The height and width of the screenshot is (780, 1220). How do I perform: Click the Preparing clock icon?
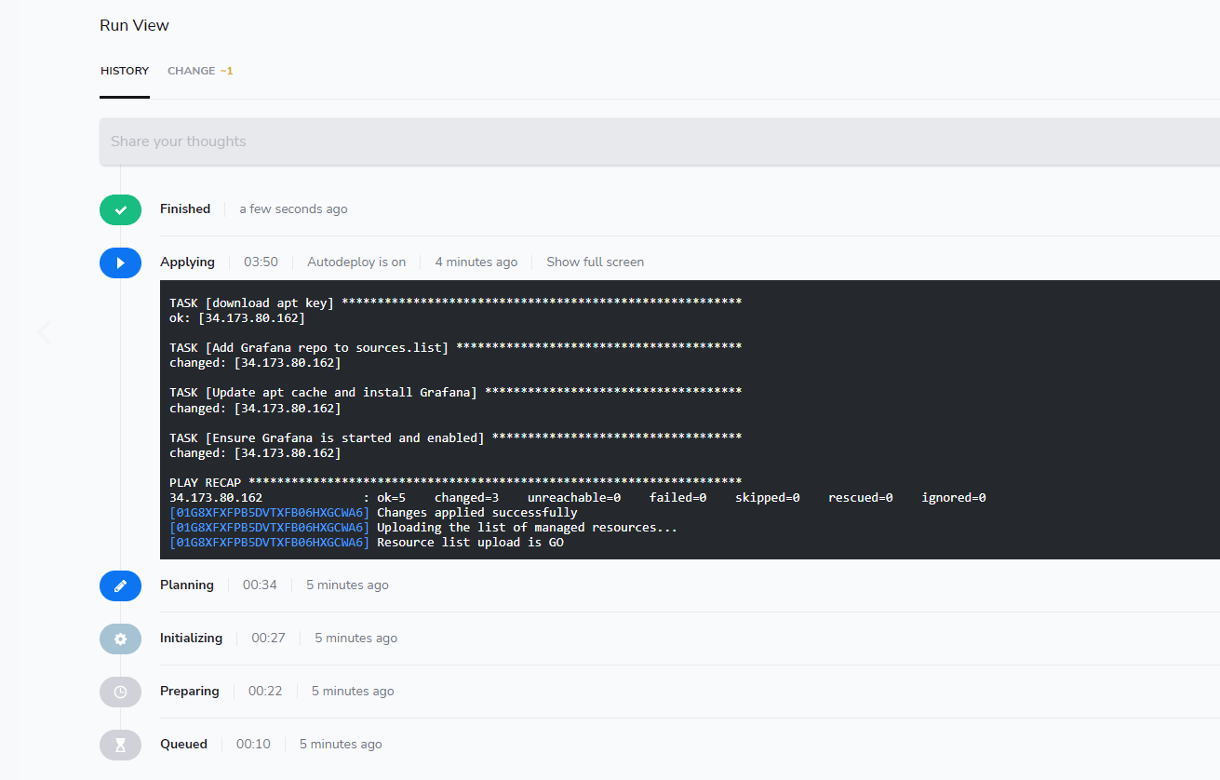pos(120,691)
